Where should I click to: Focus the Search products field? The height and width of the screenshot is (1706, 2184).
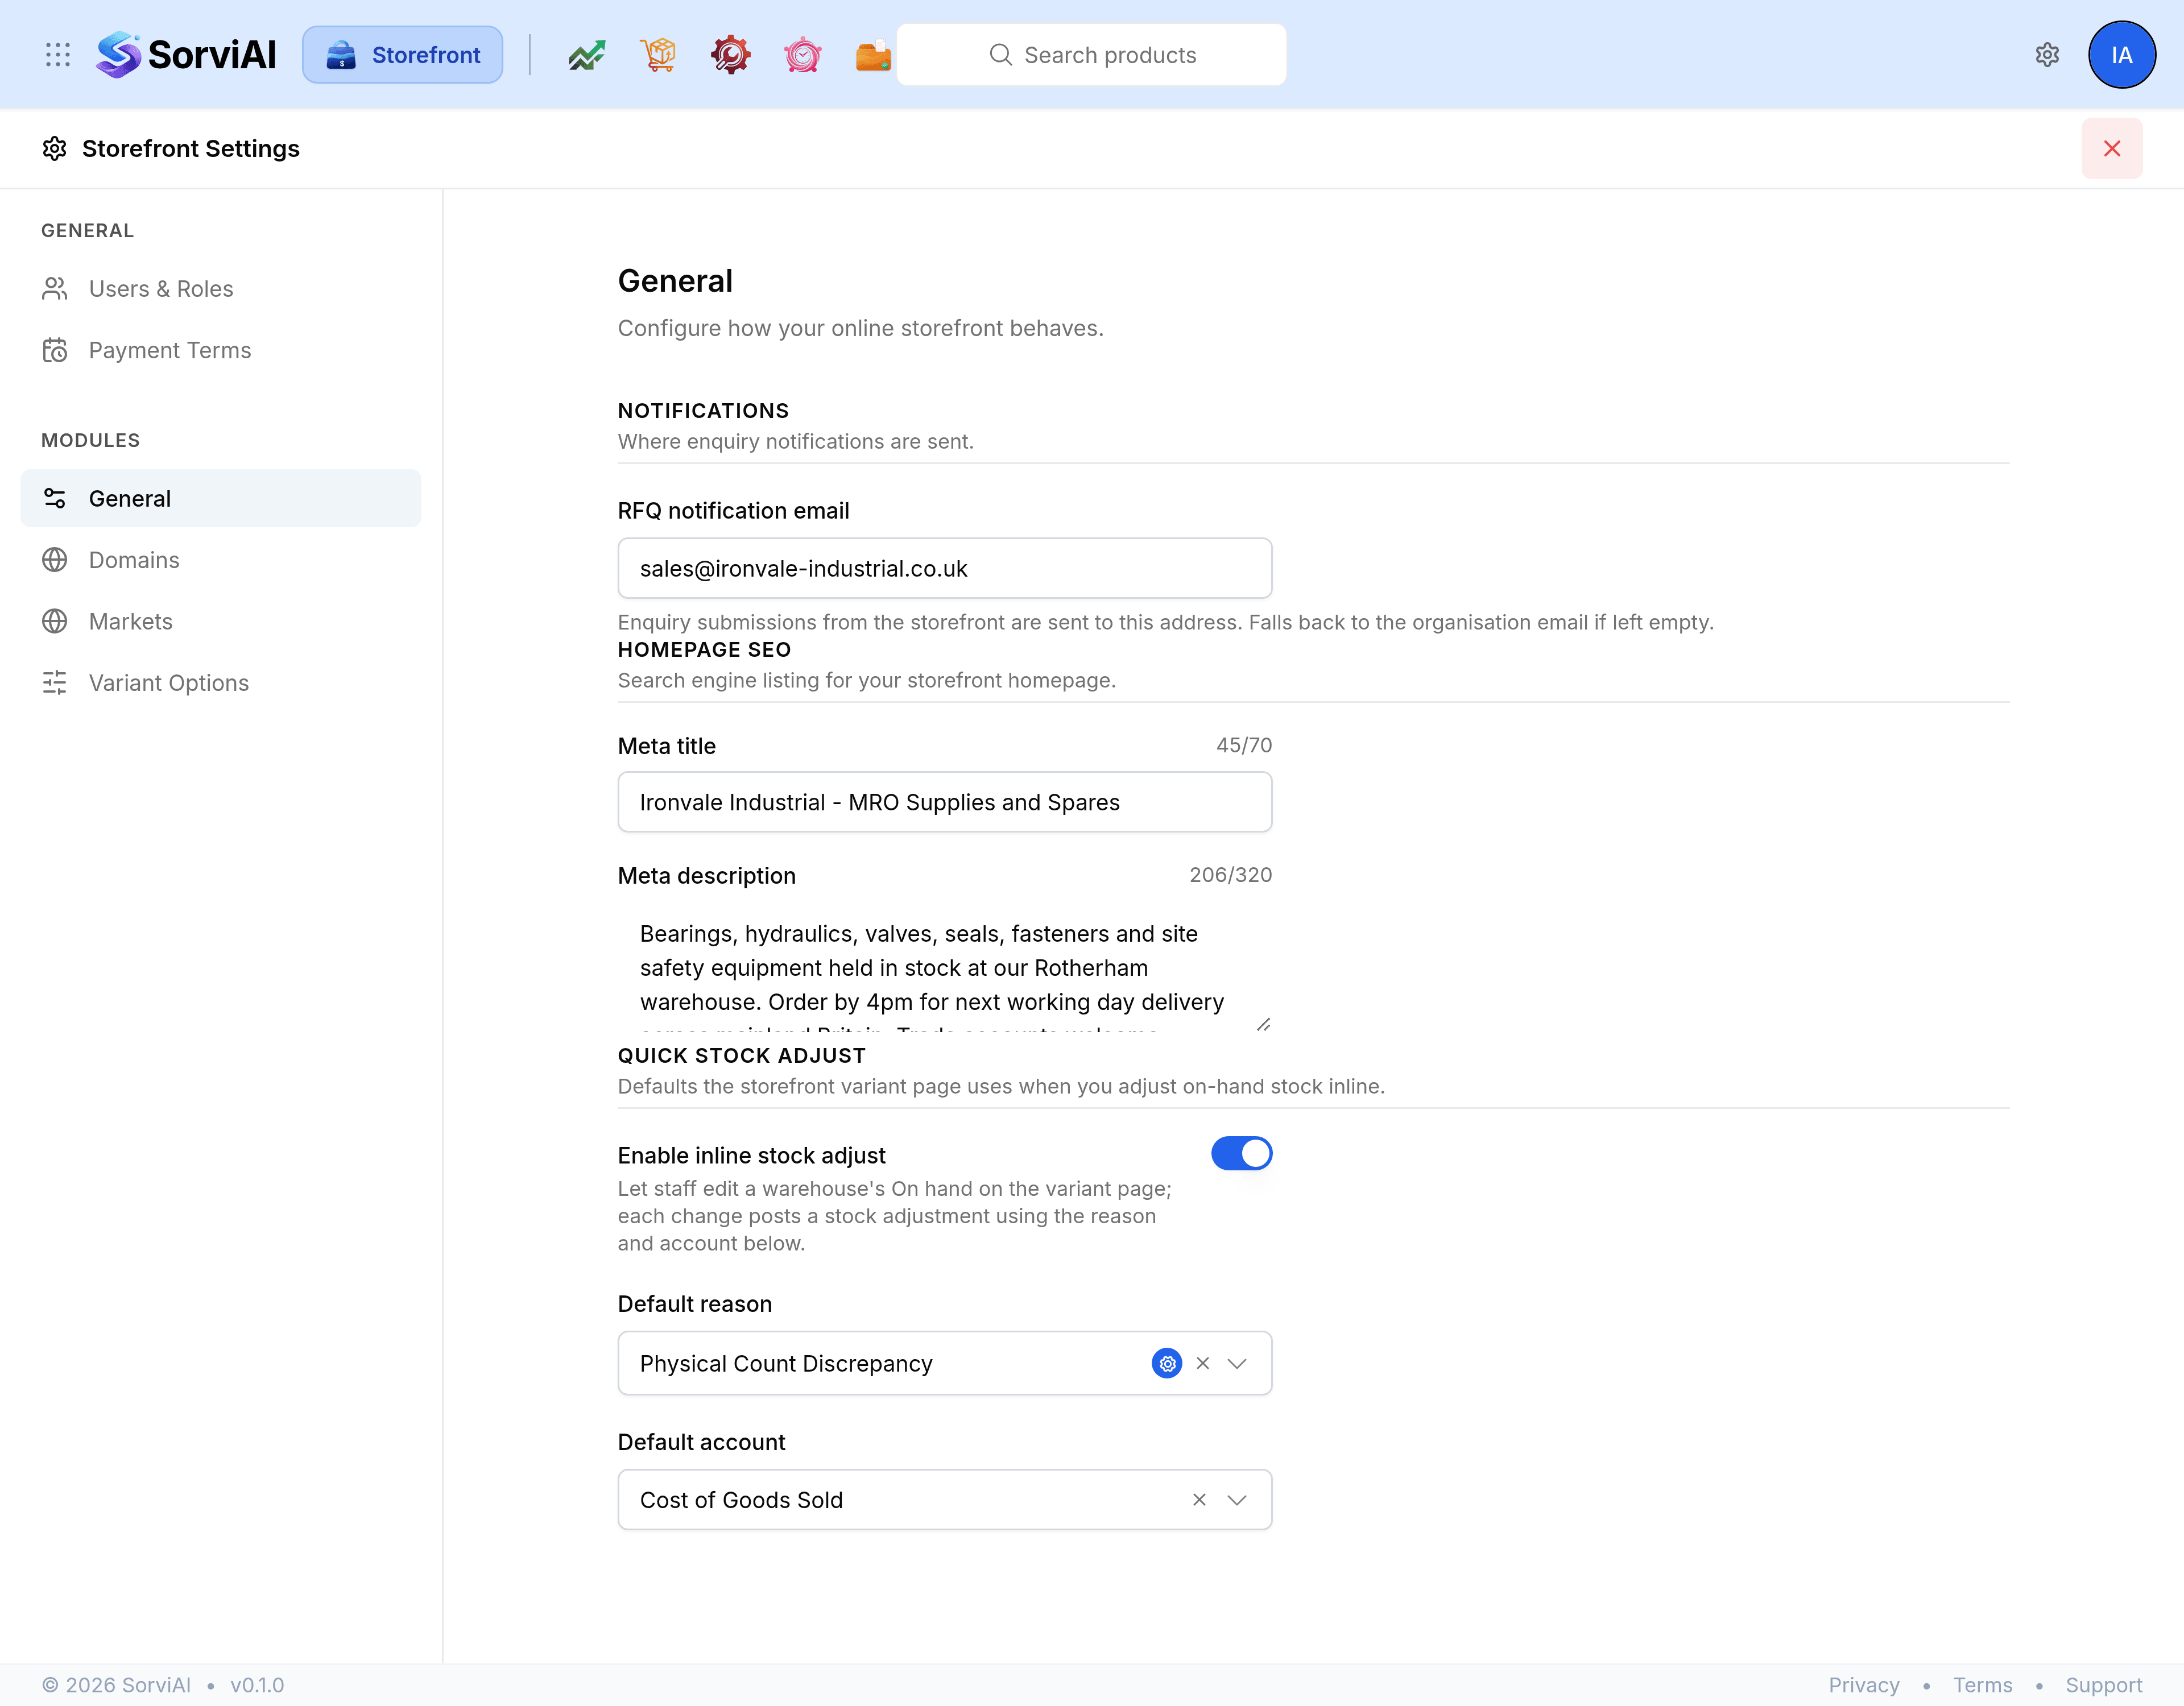[1091, 55]
